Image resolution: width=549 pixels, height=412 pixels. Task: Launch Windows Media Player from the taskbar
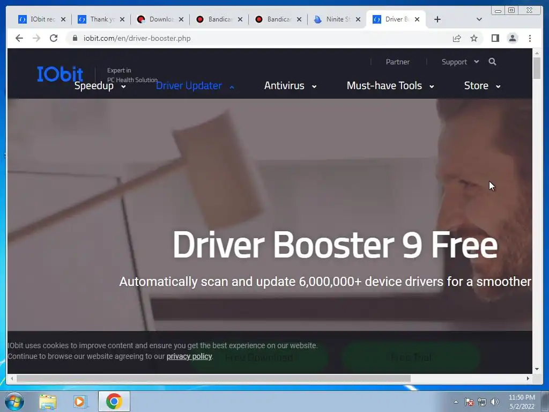(x=80, y=402)
